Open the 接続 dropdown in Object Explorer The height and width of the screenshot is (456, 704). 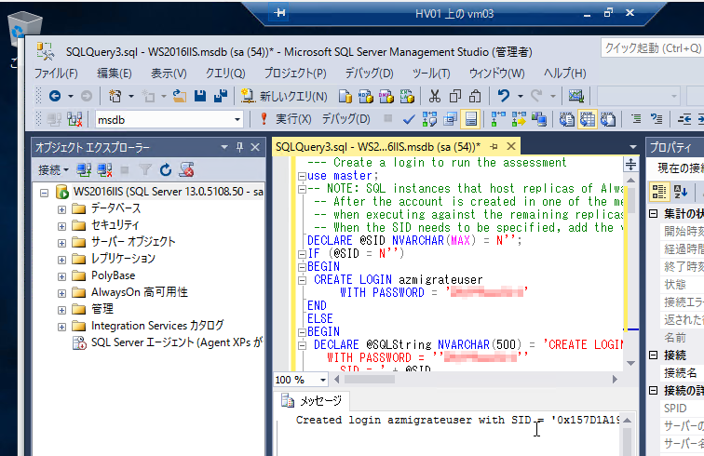(53, 169)
